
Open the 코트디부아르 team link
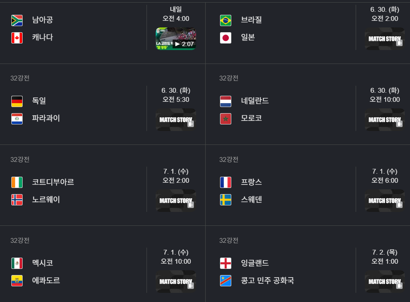tap(53, 182)
